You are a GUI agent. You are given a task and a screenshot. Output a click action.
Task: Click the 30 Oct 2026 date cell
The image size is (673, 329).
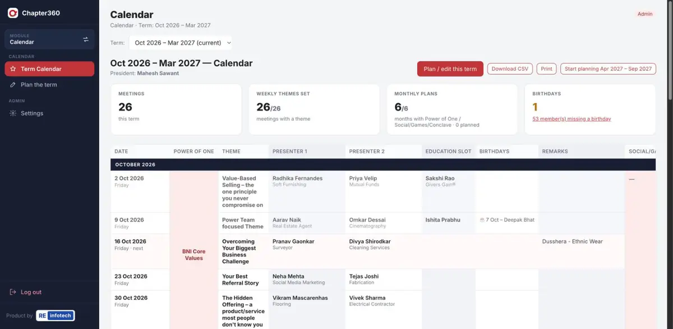[x=140, y=309]
